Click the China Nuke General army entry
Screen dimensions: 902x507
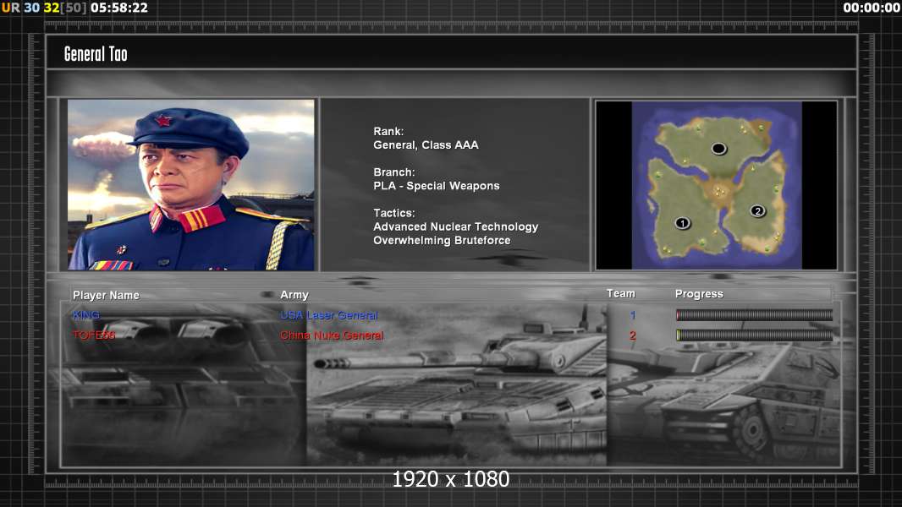click(332, 335)
